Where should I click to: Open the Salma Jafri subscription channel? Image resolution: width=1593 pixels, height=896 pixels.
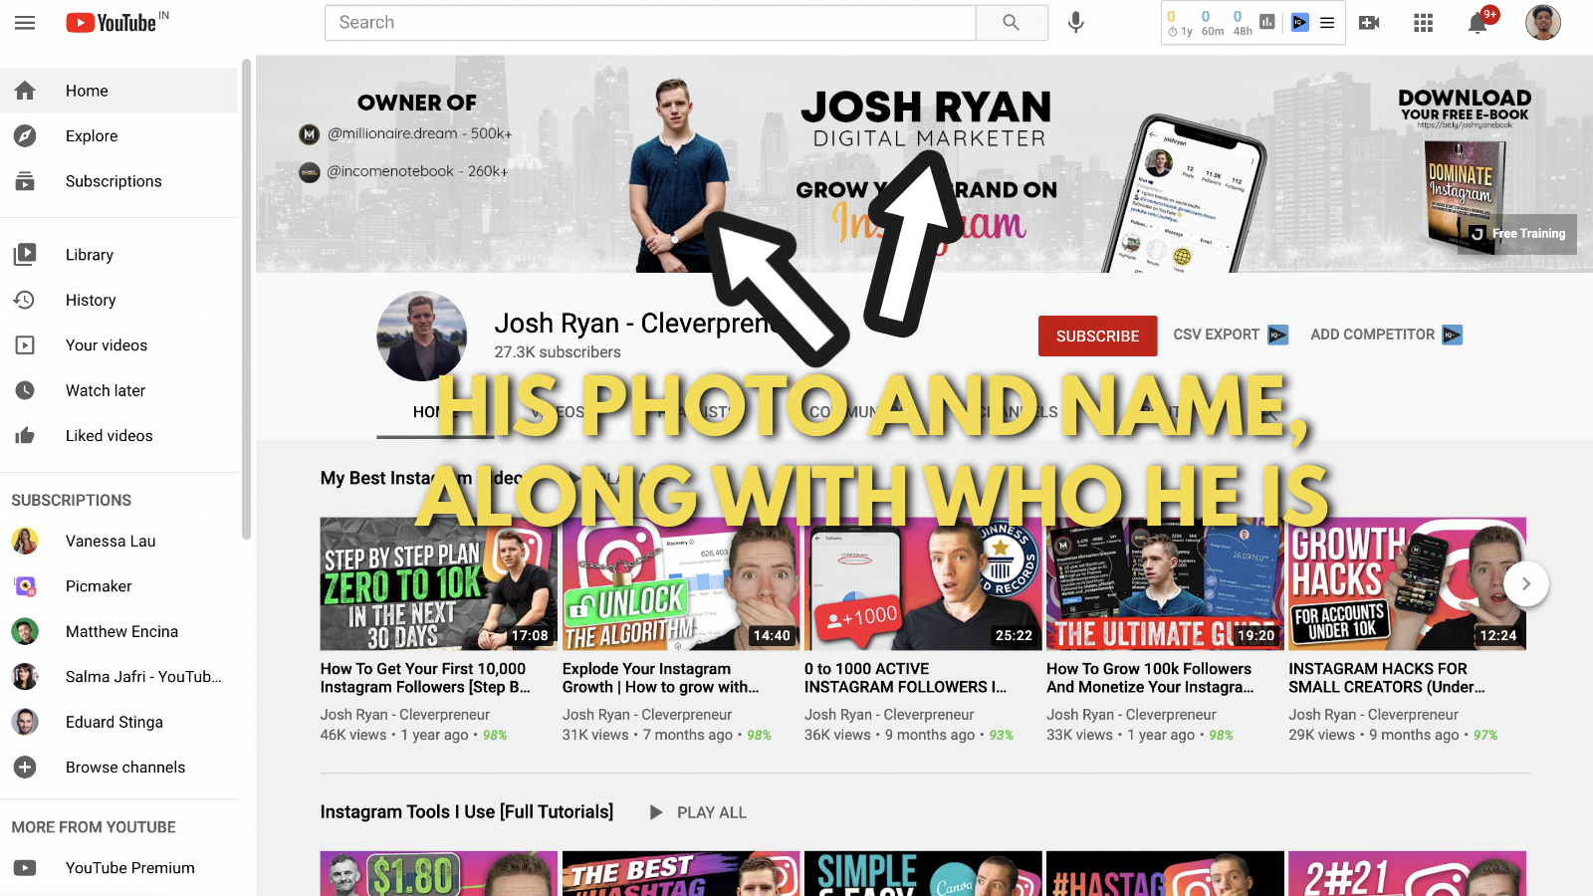119,677
